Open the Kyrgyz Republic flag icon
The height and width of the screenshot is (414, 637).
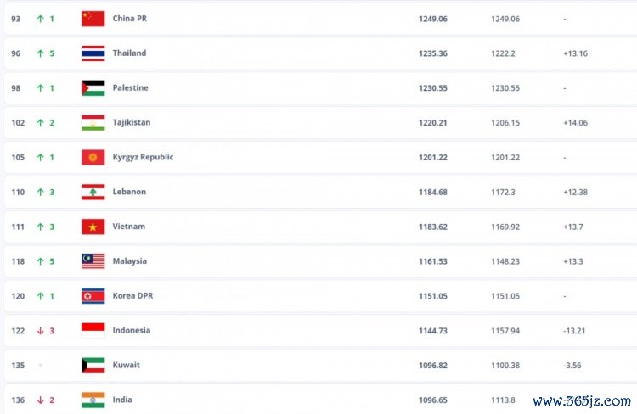tap(93, 158)
